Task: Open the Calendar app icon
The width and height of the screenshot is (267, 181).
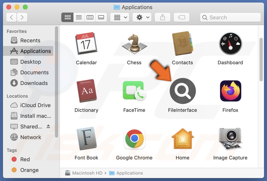Action: [86, 43]
